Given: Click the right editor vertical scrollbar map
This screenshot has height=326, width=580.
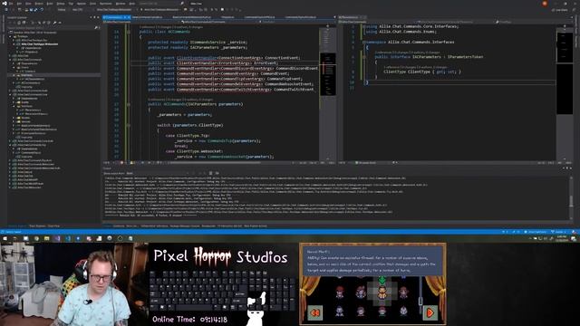Looking at the screenshot, I should 565,92.
